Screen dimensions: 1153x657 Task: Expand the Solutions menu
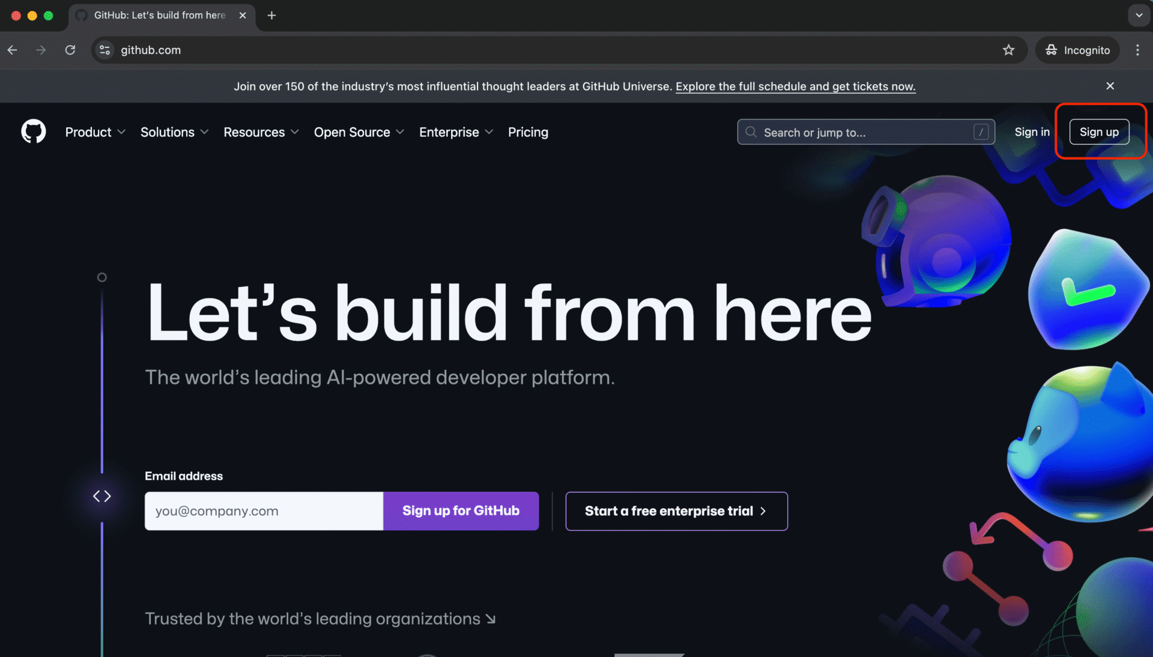click(x=175, y=132)
